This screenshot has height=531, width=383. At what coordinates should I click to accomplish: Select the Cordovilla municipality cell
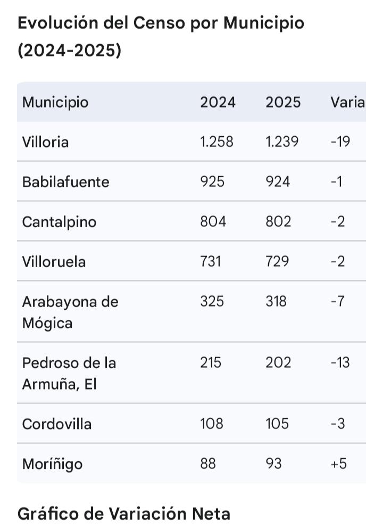(x=57, y=424)
